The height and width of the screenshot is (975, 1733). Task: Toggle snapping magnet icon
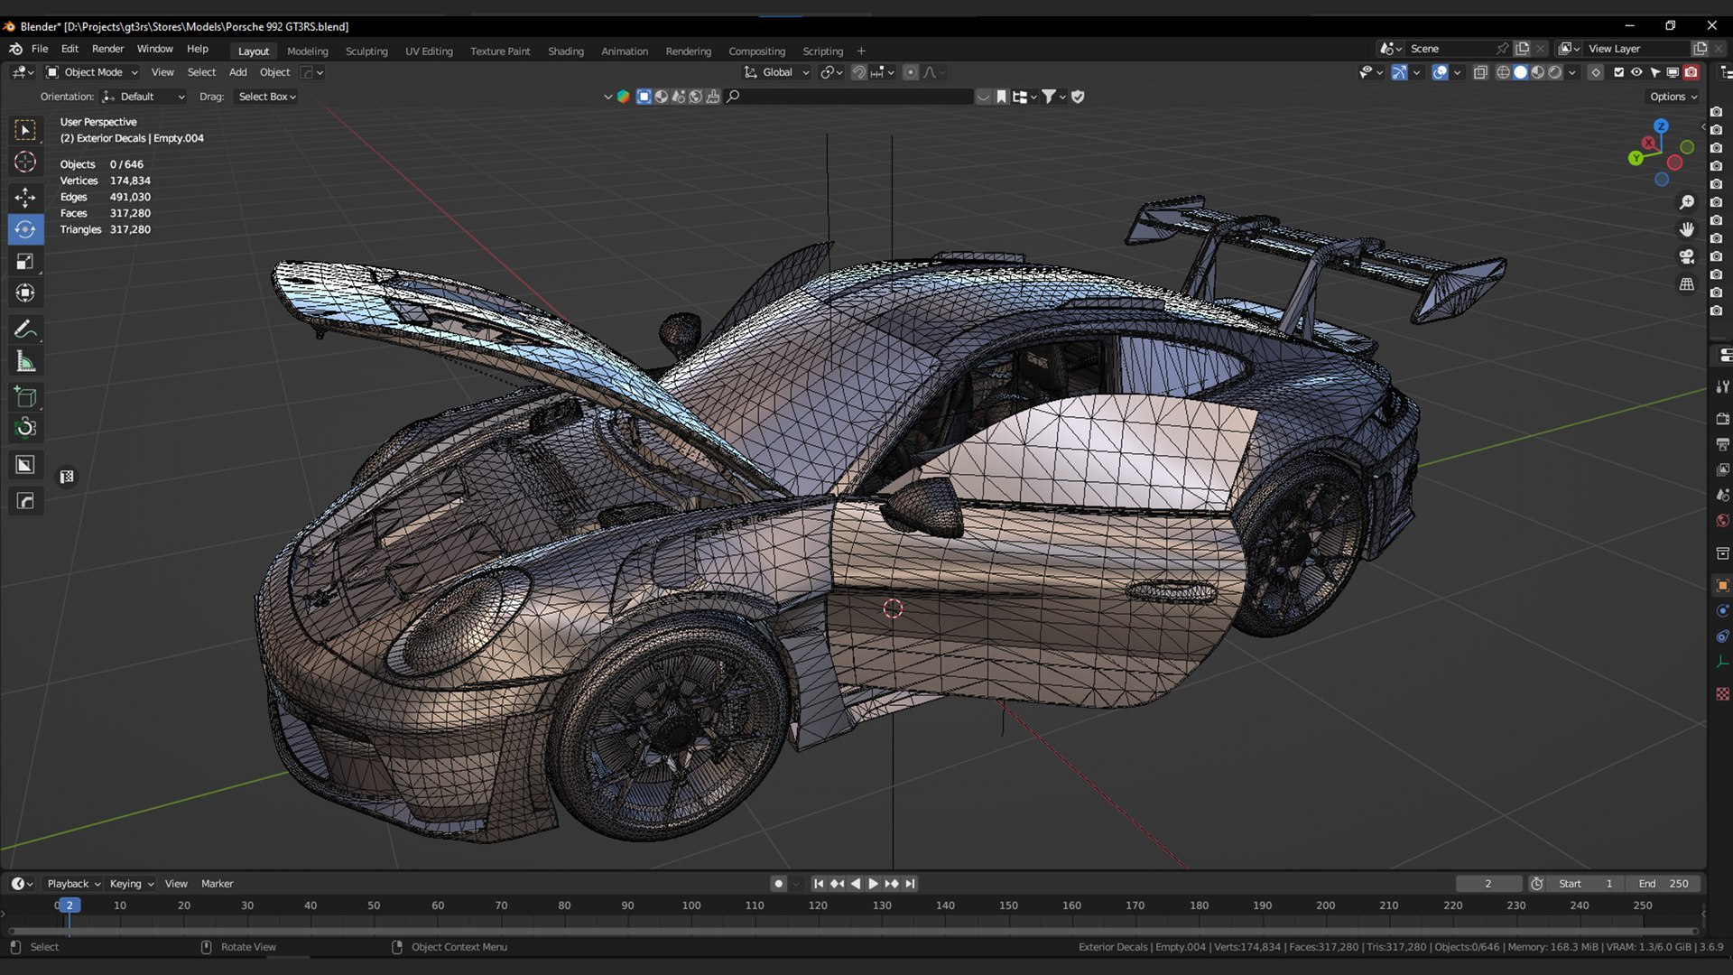859,72
